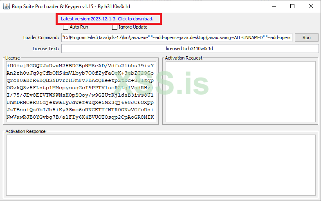Click the 'Activation Request' panel title
Screen dimensions: 321x201
click(184, 58)
